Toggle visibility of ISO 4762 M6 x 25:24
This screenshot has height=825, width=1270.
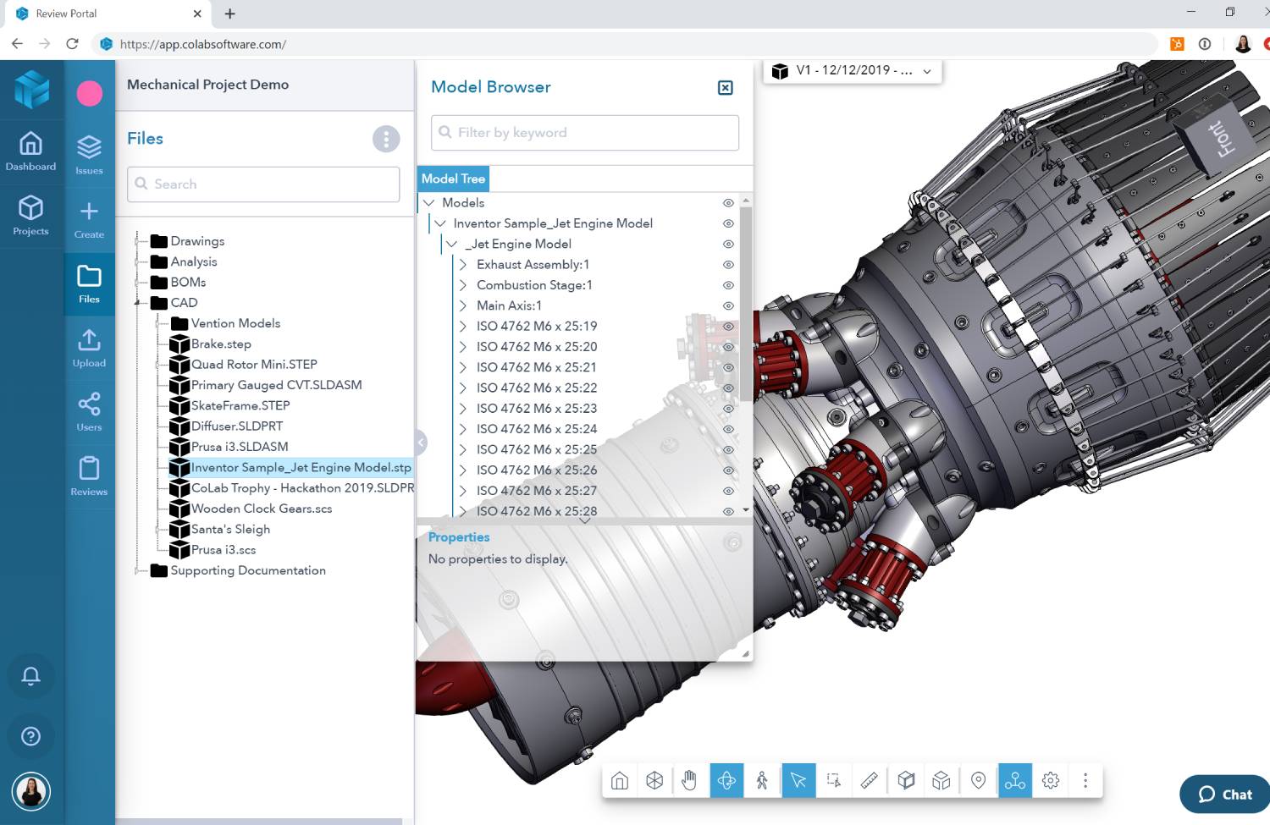(x=728, y=429)
